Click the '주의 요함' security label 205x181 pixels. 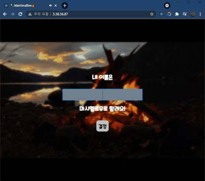pos(41,14)
